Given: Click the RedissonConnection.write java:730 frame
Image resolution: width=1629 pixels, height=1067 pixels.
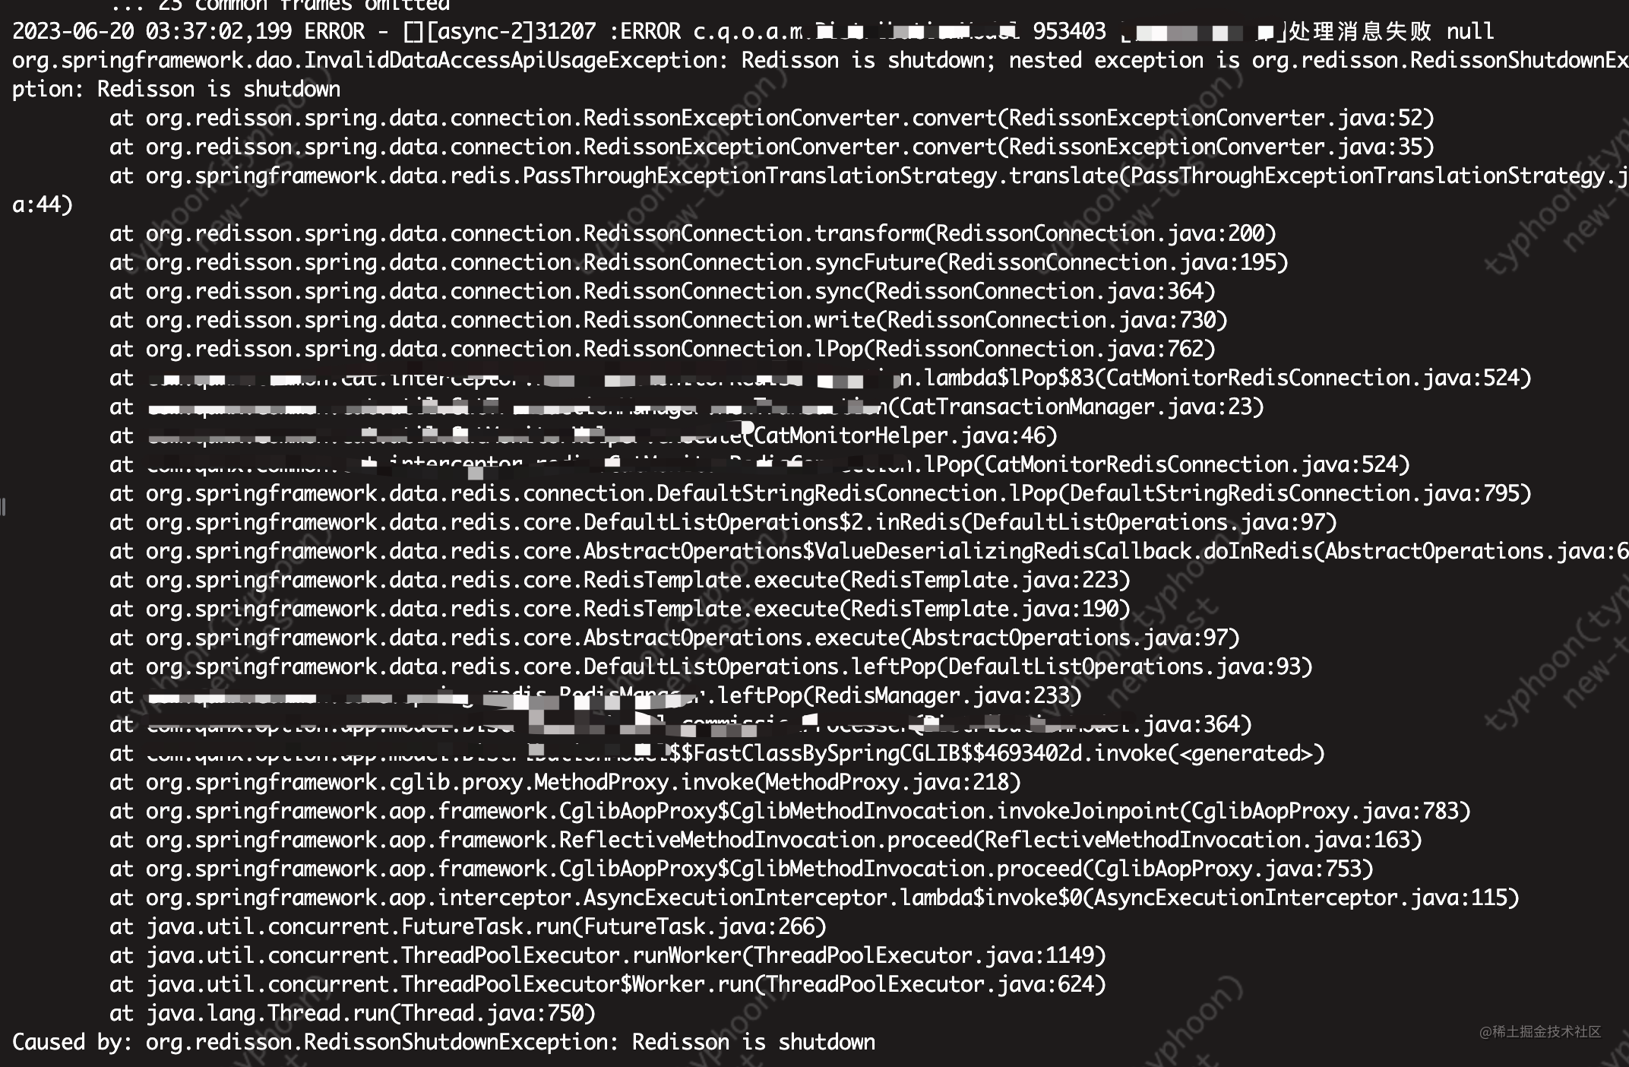Looking at the screenshot, I should (x=669, y=320).
